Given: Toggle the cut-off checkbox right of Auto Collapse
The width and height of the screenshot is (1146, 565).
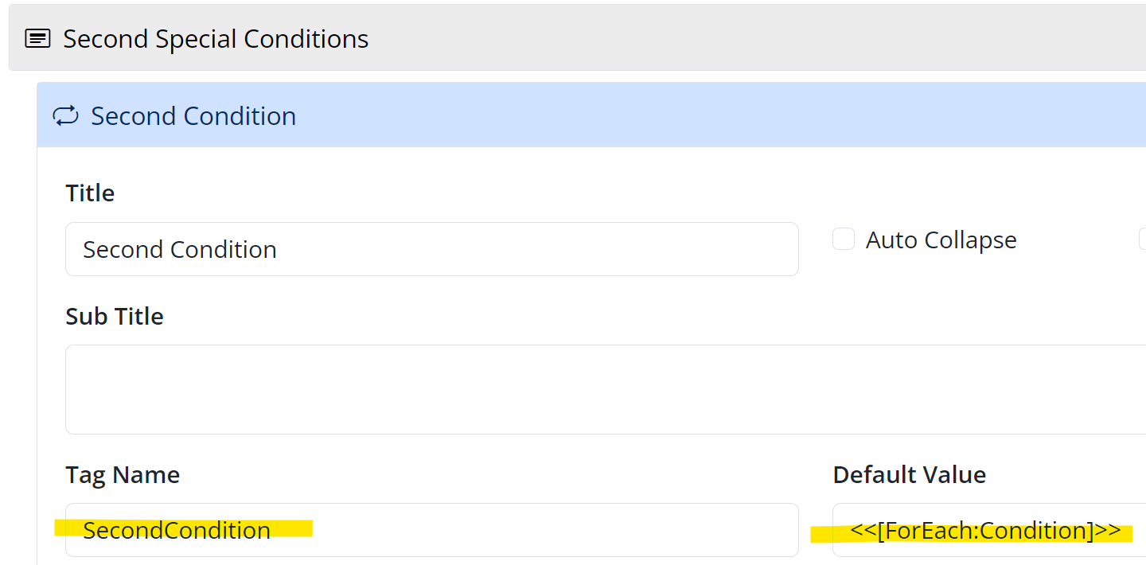Looking at the screenshot, I should point(1142,240).
